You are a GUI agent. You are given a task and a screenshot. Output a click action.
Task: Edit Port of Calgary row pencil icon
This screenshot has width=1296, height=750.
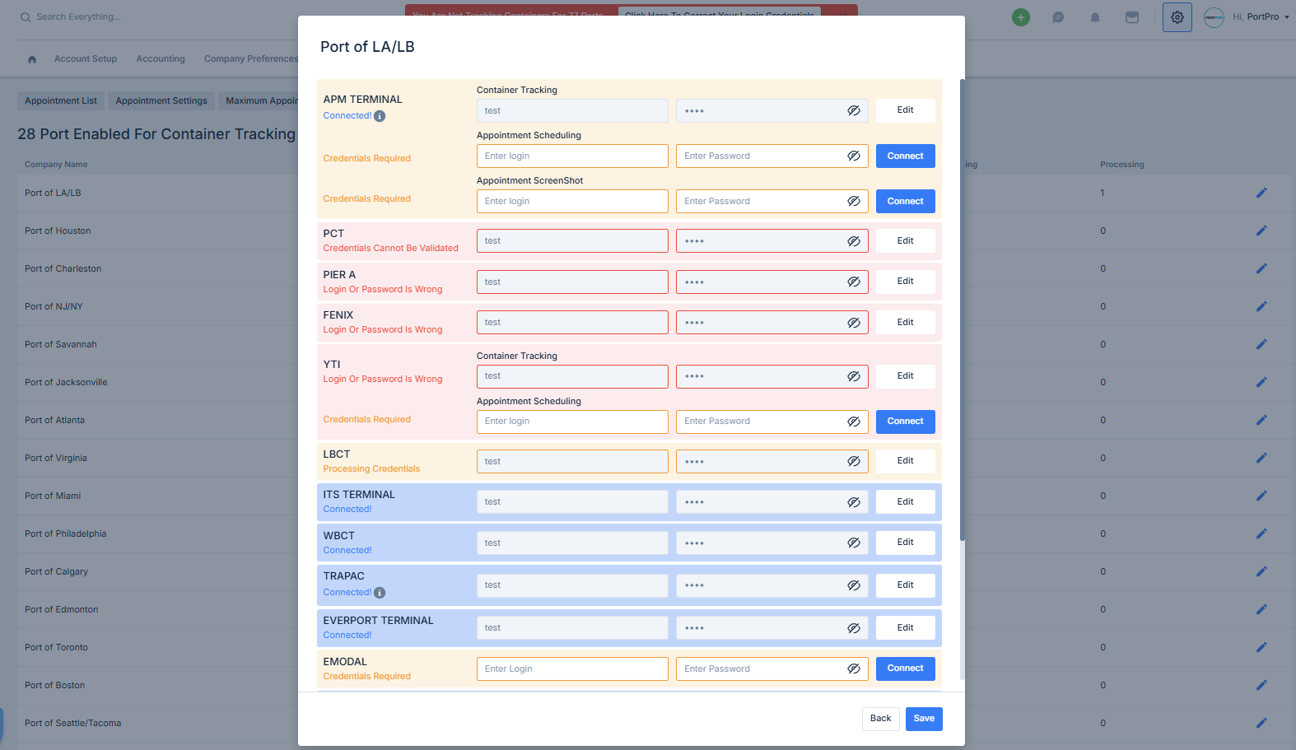click(x=1261, y=571)
